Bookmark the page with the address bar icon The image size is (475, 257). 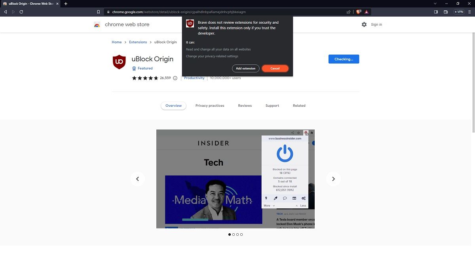pyautogui.click(x=98, y=12)
